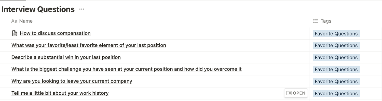Viewport: 382px width, 101px height.
Task: Click the Interview Questions database title
Action: pos(38,9)
